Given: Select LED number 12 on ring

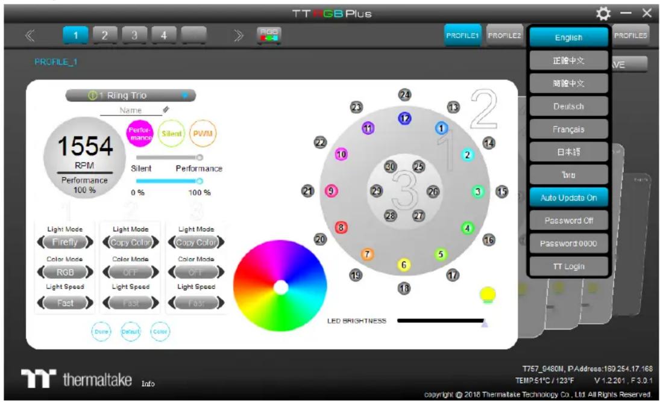Looking at the screenshot, I should 404,119.
